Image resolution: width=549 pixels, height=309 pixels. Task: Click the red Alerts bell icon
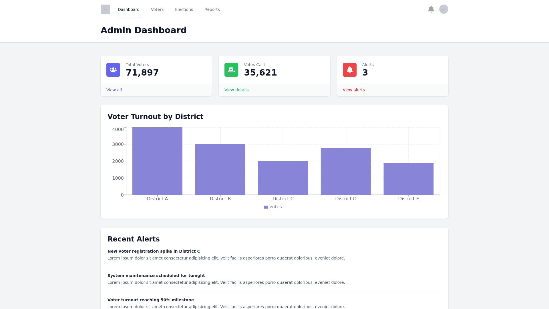(349, 70)
